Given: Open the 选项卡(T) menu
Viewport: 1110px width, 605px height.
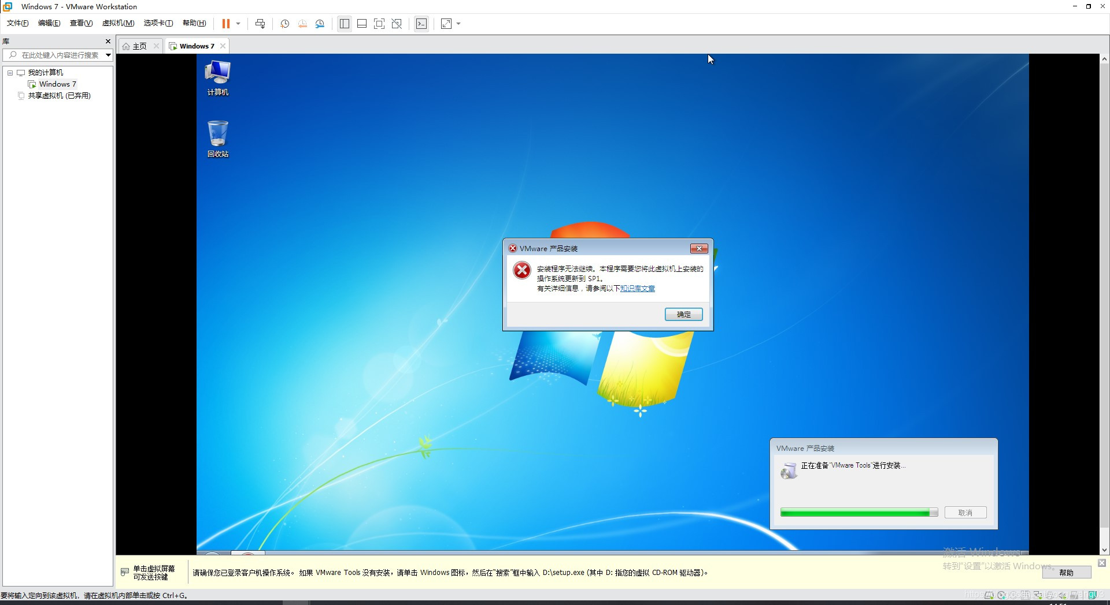Looking at the screenshot, I should [158, 23].
